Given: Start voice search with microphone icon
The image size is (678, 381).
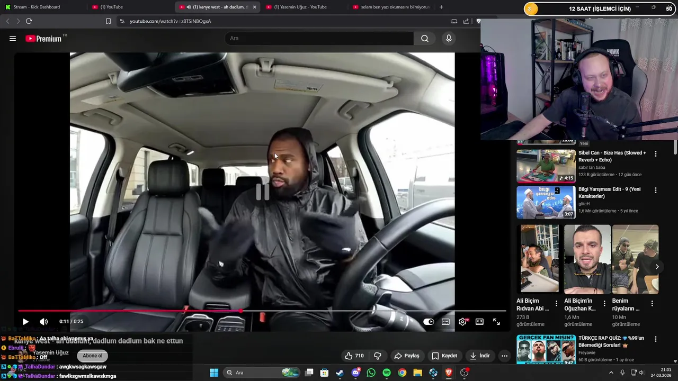Looking at the screenshot, I should click(x=449, y=39).
